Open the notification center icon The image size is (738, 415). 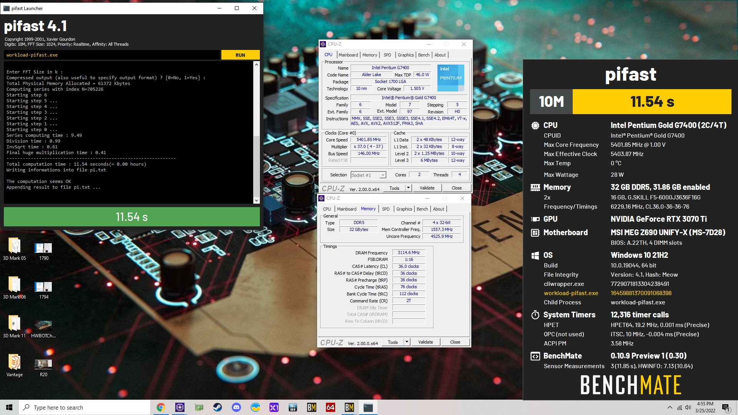coord(726,407)
